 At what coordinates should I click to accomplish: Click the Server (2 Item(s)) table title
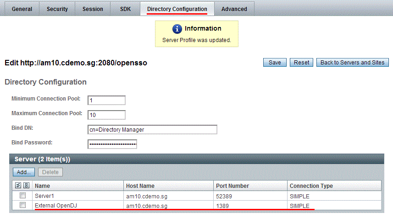point(42,159)
